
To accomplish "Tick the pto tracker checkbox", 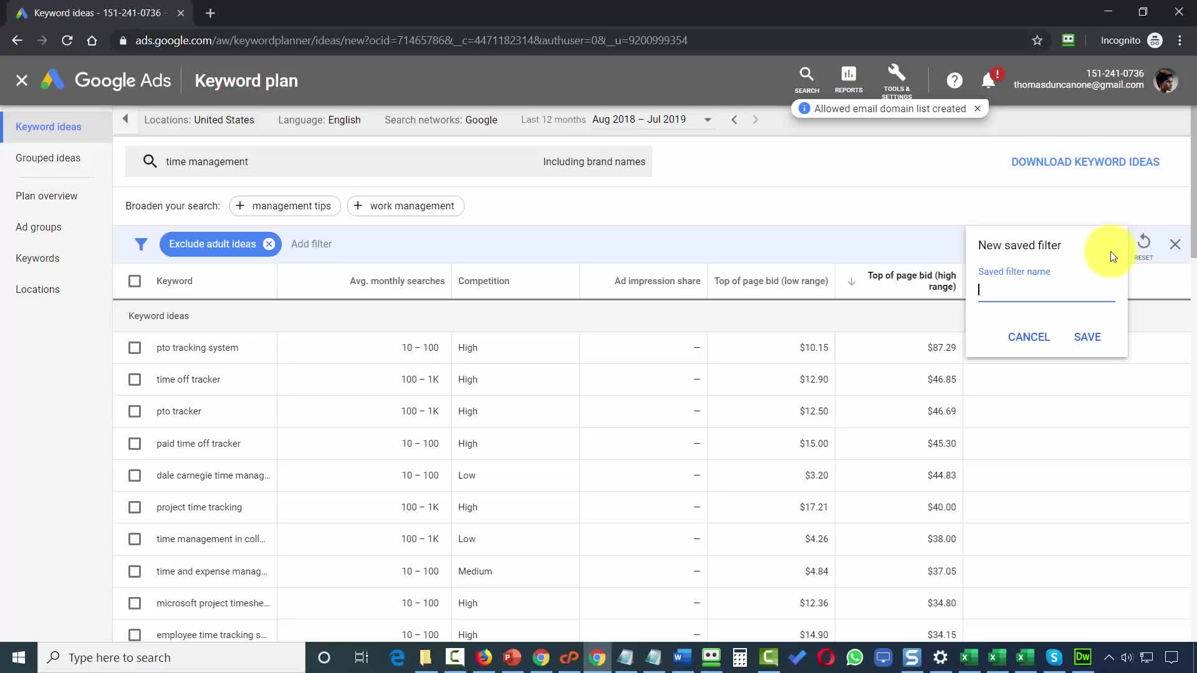I will (x=135, y=411).
